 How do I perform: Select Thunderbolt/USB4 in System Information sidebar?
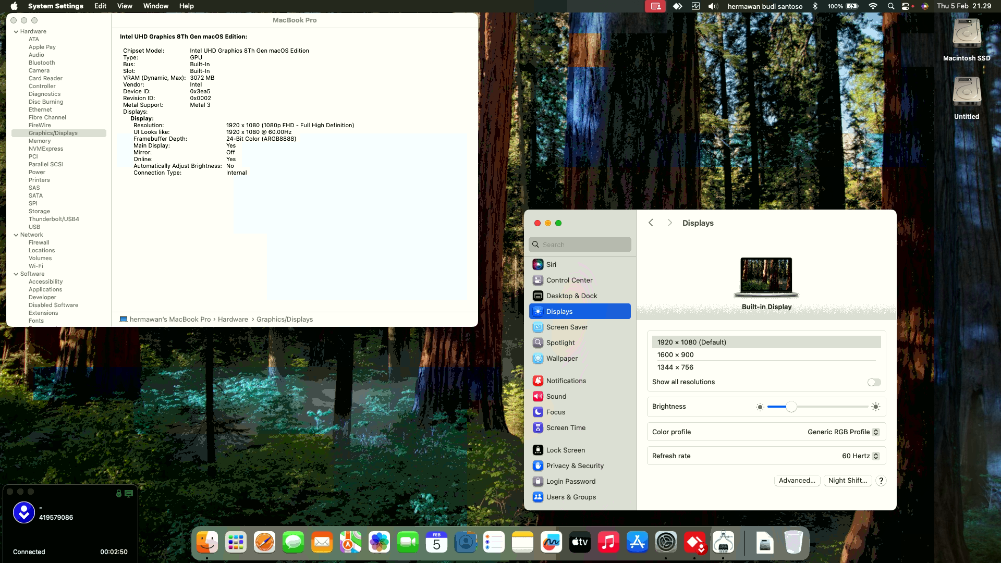tap(54, 219)
